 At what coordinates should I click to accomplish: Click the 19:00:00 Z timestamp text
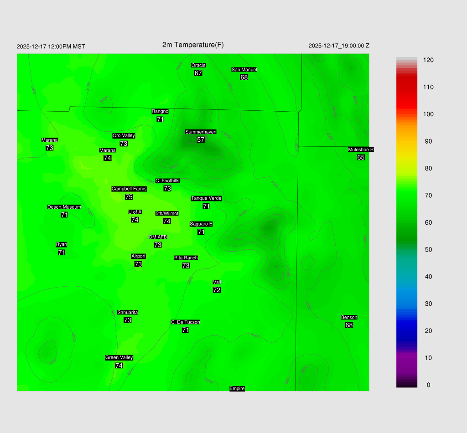pyautogui.click(x=339, y=46)
